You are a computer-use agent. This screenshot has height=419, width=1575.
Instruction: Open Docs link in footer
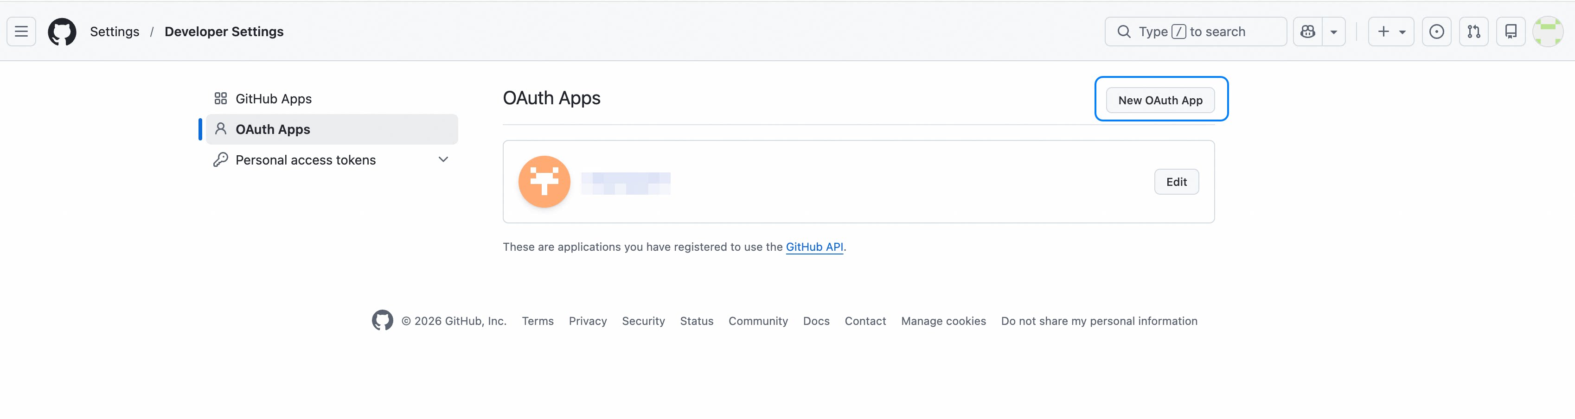pyautogui.click(x=816, y=321)
